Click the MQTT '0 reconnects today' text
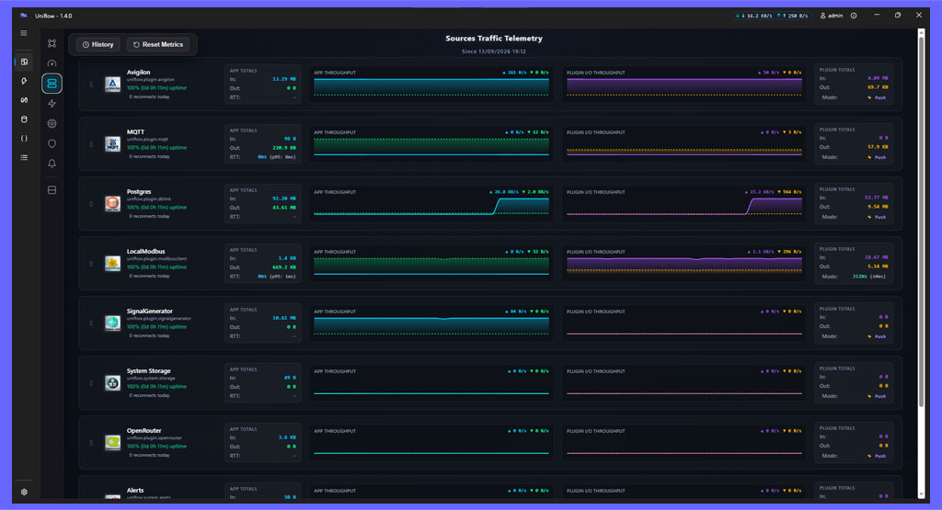 pyautogui.click(x=149, y=156)
